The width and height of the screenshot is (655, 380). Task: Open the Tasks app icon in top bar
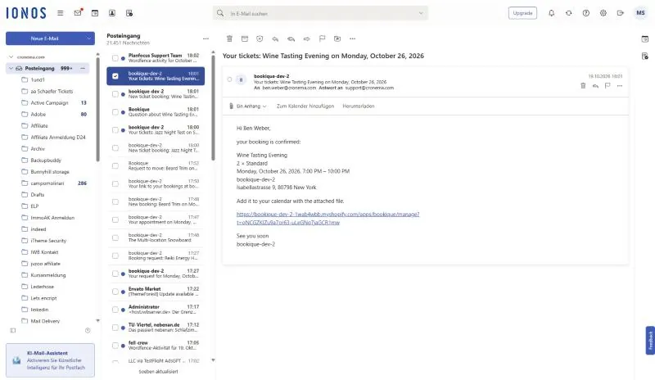[129, 13]
